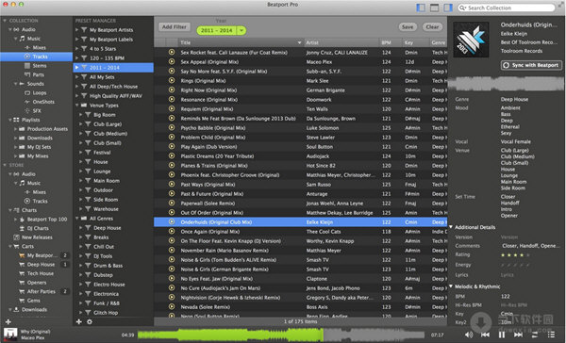
Task: Collapse the Additional Details section
Action: point(451,227)
